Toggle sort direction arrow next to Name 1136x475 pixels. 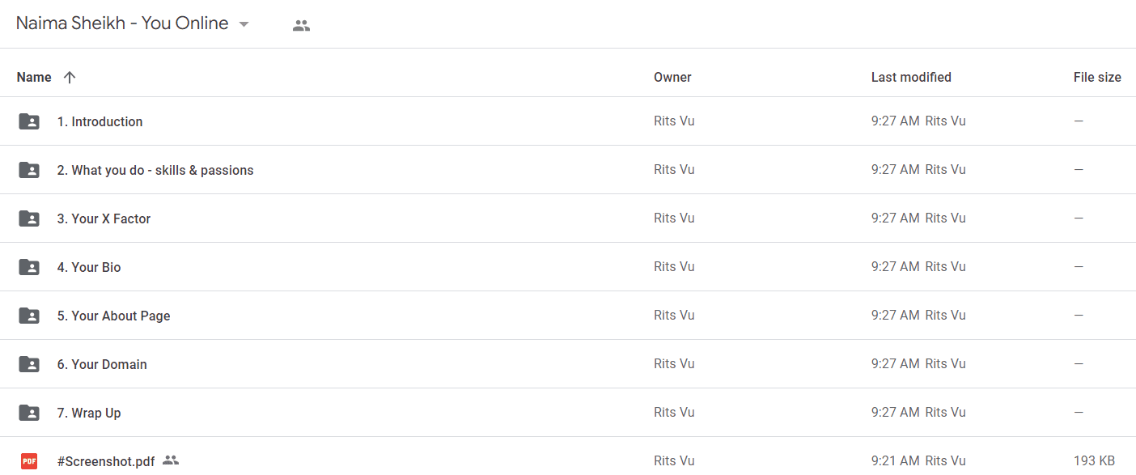[70, 78]
